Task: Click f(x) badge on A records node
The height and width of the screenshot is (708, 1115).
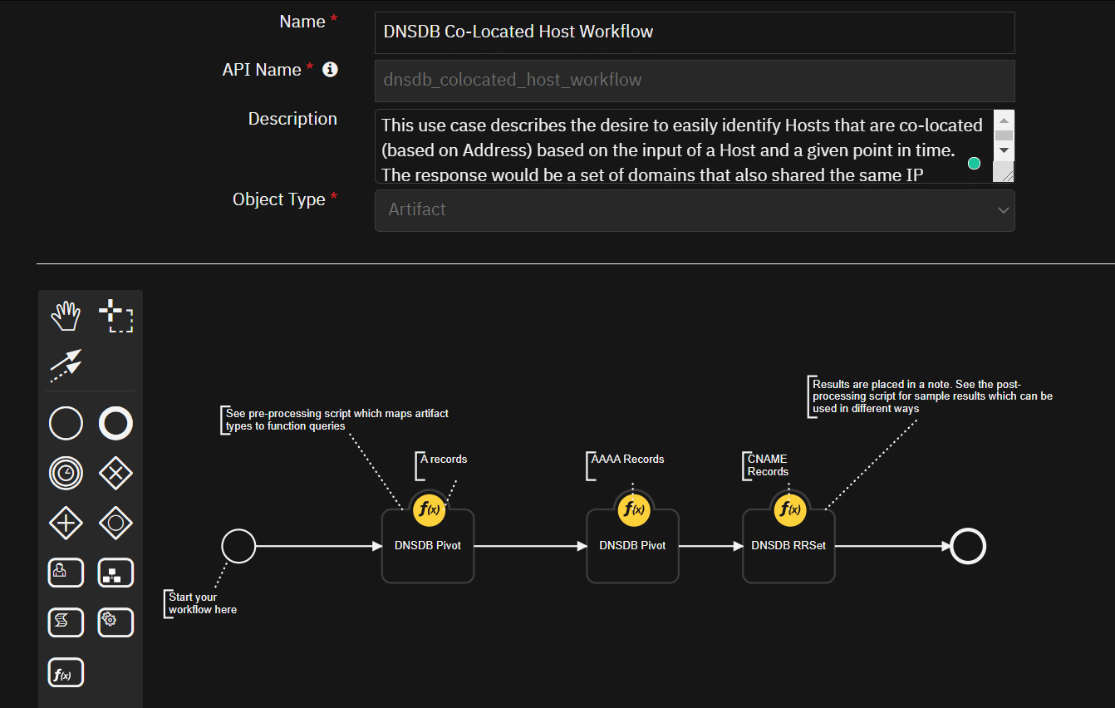Action: 428,509
